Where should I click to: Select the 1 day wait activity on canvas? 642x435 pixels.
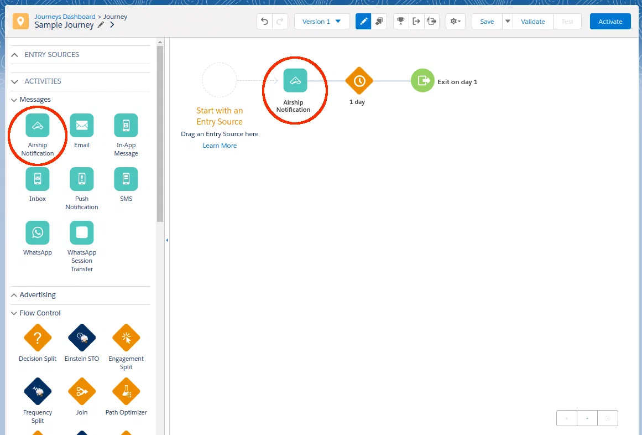click(359, 81)
